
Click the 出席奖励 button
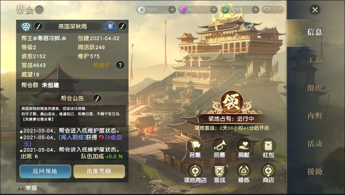(99, 171)
